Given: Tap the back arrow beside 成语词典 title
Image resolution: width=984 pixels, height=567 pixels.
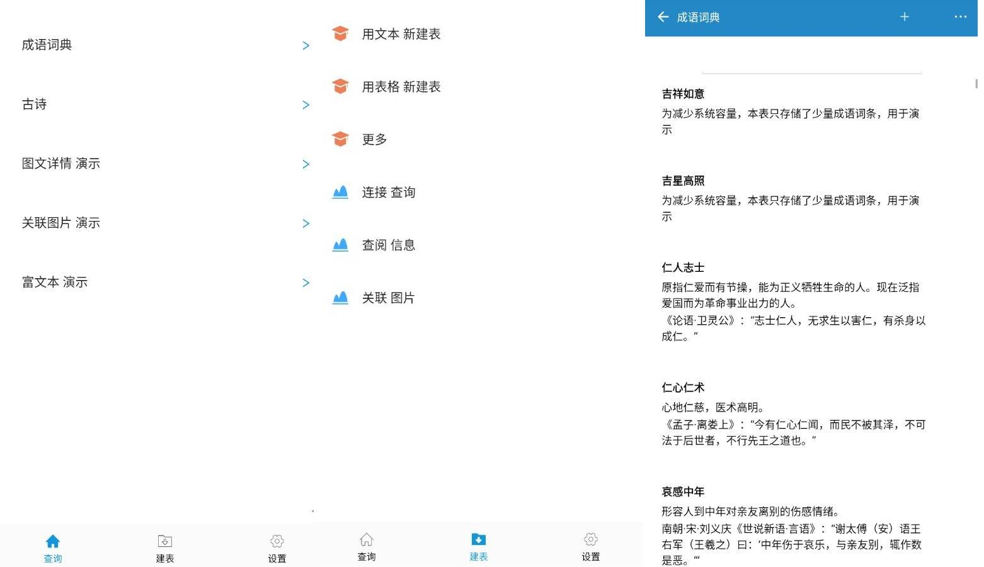Looking at the screenshot, I should coord(663,17).
